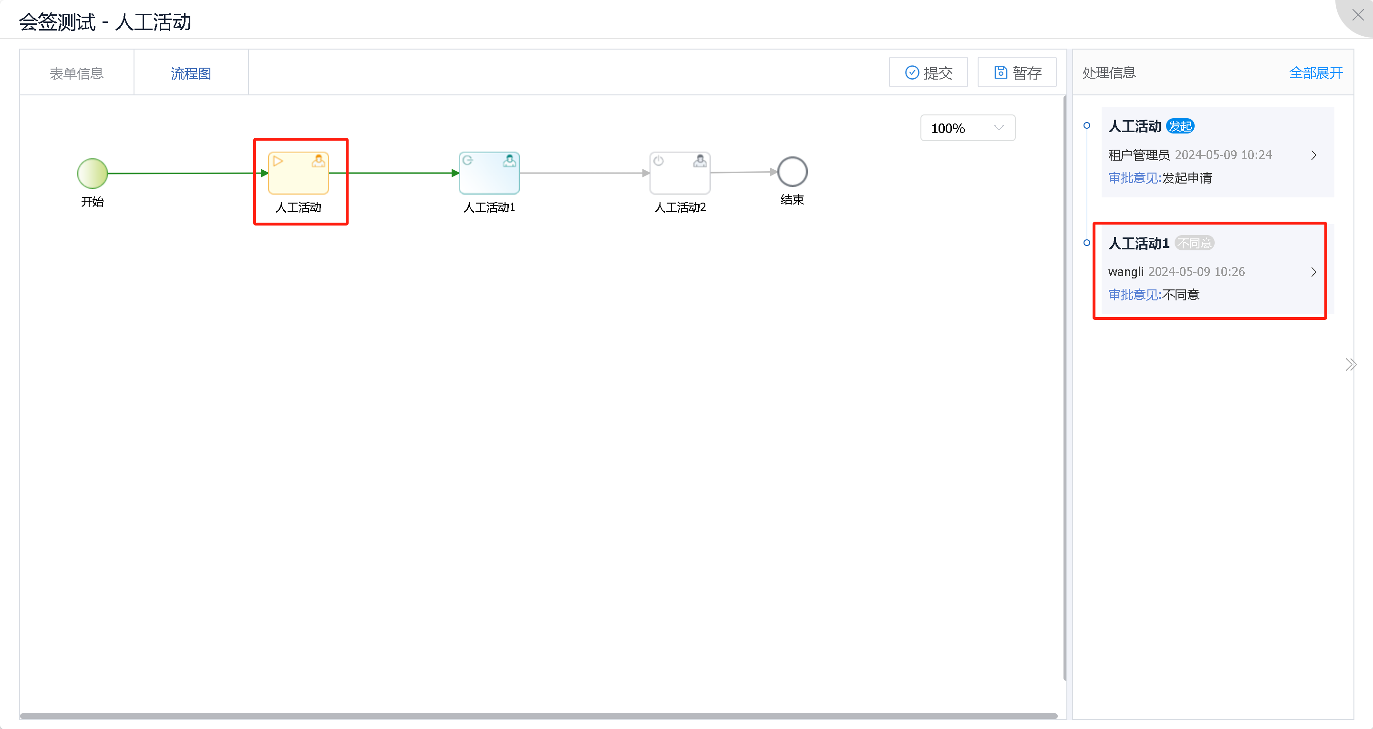Screen dimensions: 1373x729
Task: Click the horizontal scrollbar at bottom
Action: 538,716
